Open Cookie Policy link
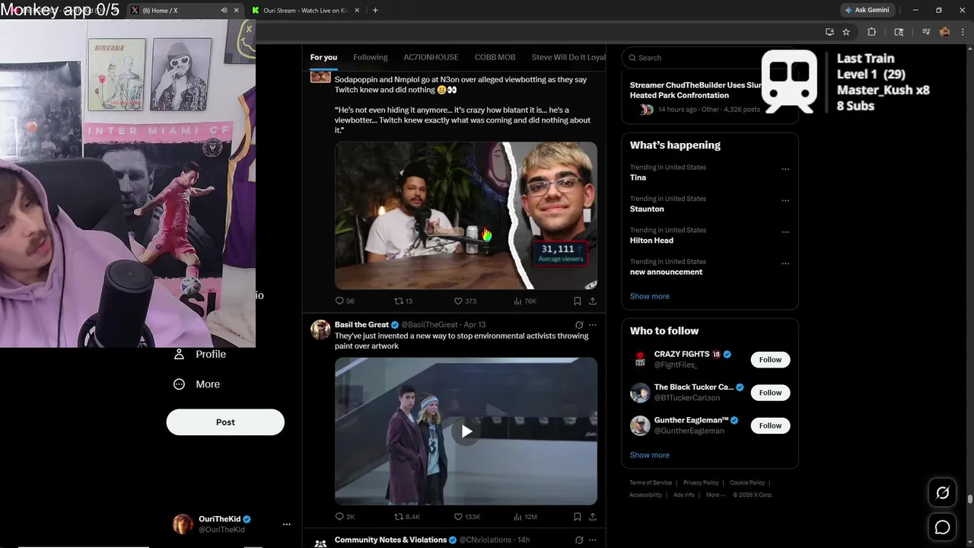This screenshot has height=548, width=974. click(747, 483)
